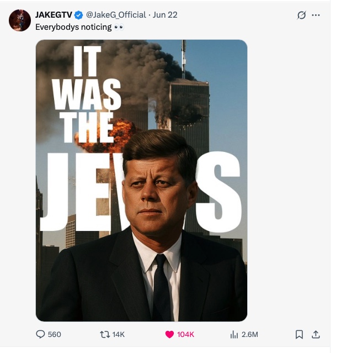Open the JAKEGTV profile avatar
The width and height of the screenshot is (341, 353).
20,20
